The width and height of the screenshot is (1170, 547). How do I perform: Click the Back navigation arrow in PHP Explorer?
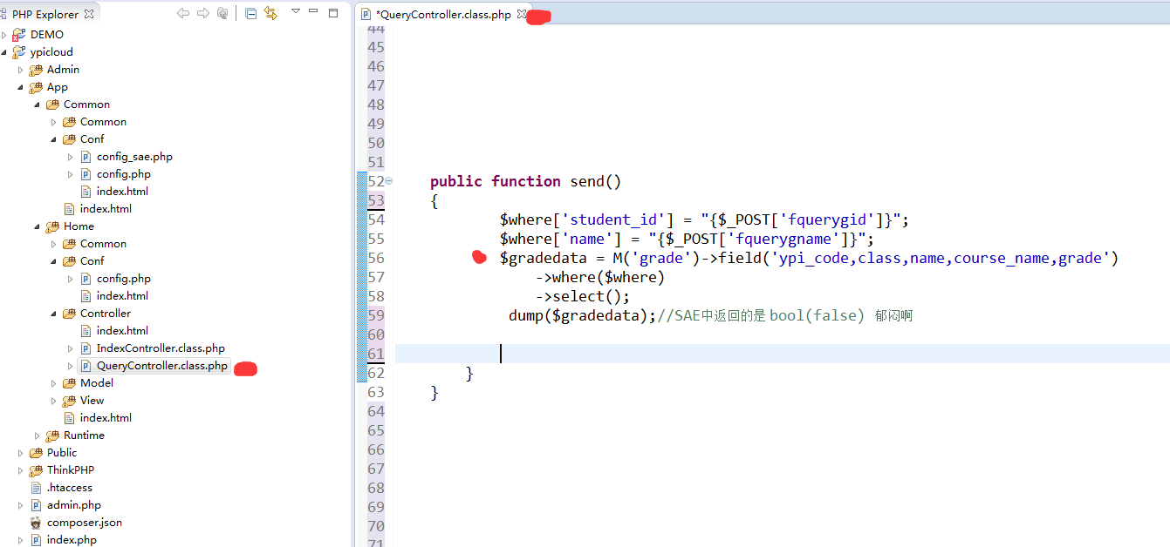[x=182, y=13]
